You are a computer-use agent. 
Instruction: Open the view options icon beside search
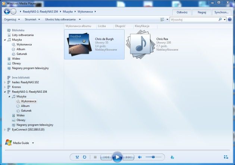point(162,19)
